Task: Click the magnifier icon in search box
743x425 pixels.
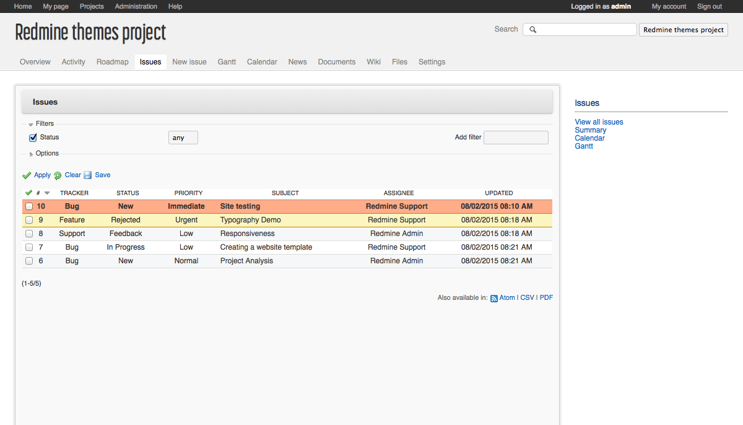Action: [x=532, y=30]
